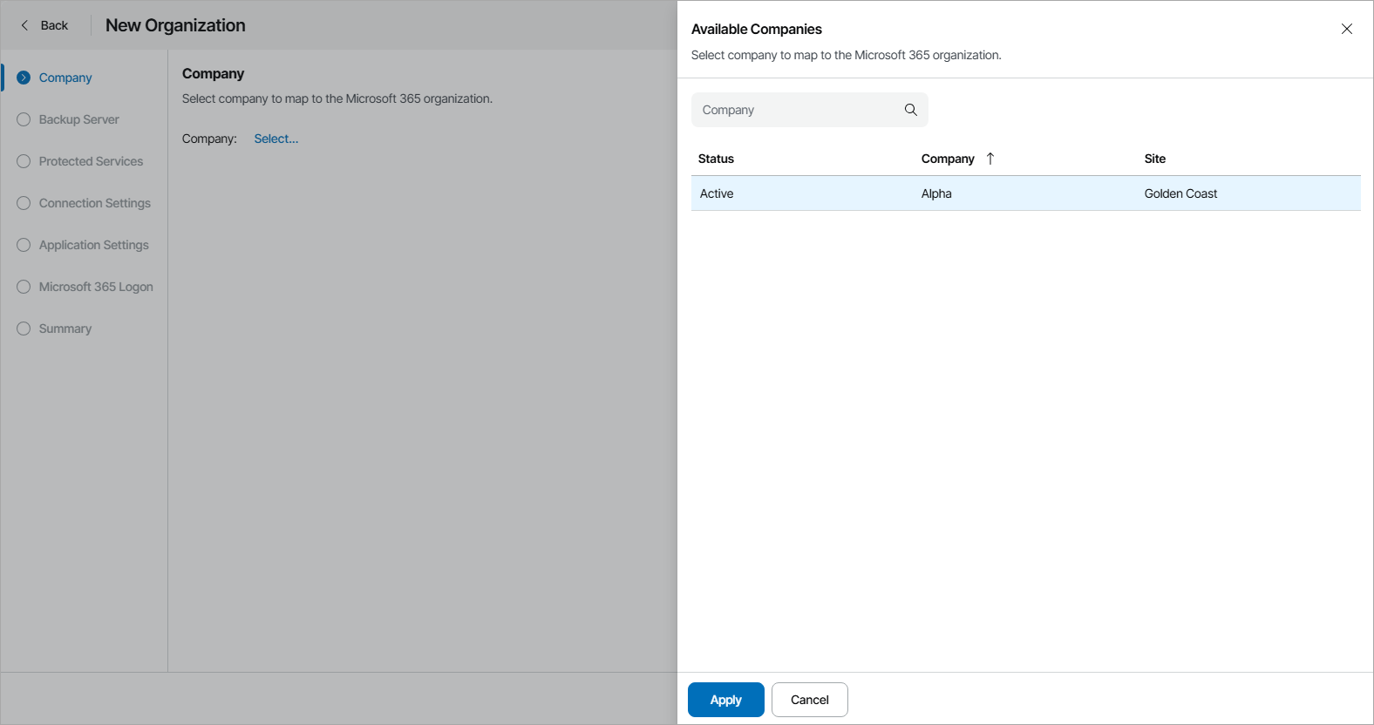Focus the Company search field
Image resolution: width=1374 pixels, height=725 pixels.
(798, 110)
